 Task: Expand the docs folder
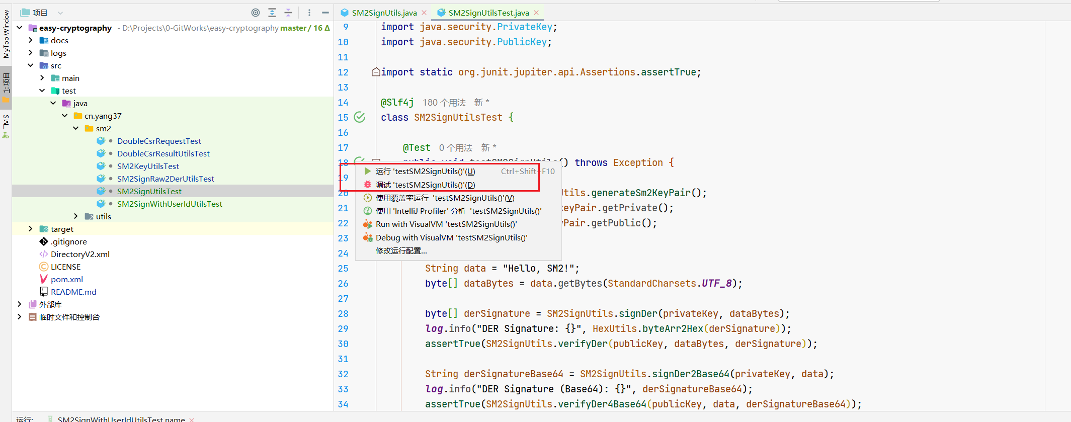pos(31,40)
